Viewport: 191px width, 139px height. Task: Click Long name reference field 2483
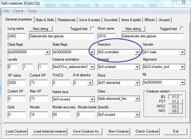pyautogui.click(x=17, y=36)
